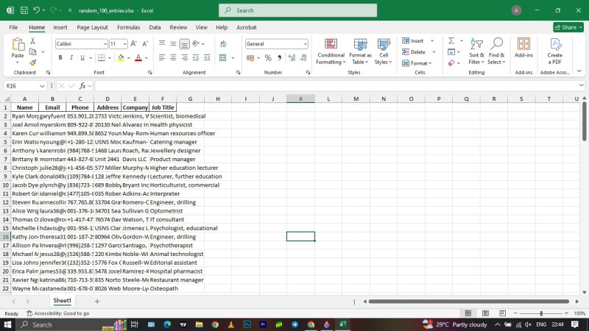Click the Italic formatting icon

pyautogui.click(x=71, y=57)
